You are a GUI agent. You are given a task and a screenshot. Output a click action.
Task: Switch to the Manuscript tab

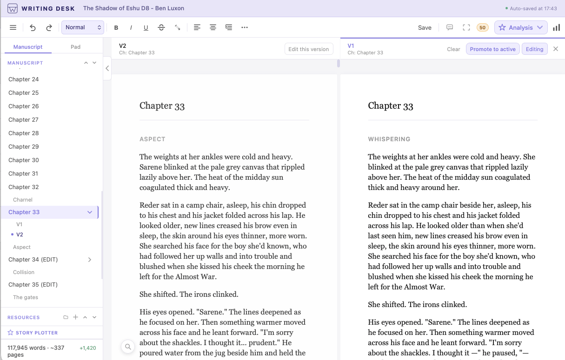click(x=28, y=46)
